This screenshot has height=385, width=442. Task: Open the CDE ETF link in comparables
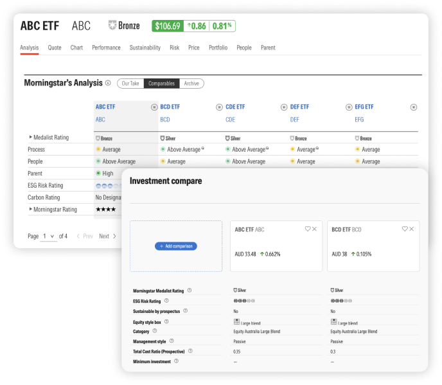tap(235, 107)
